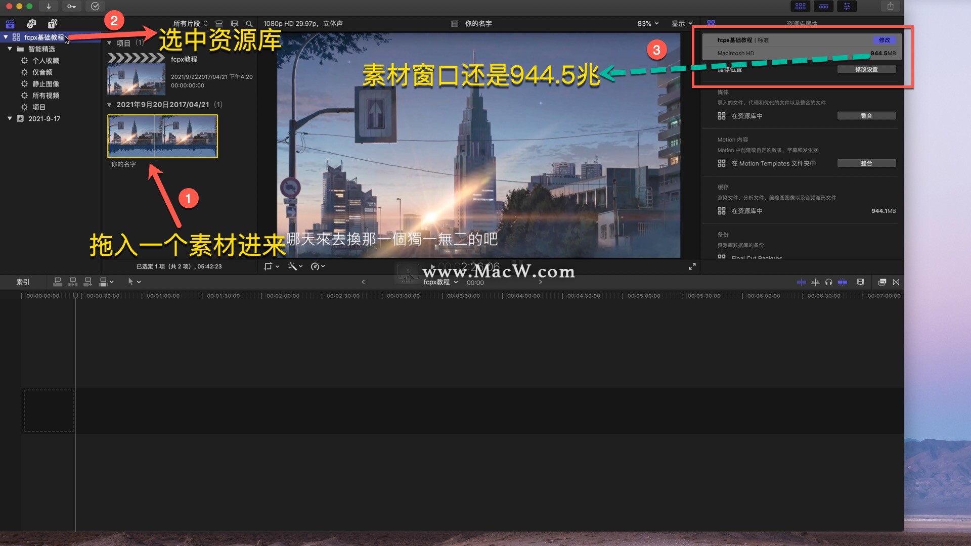
Task: Open the 83% viewer zoom dropdown
Action: 648,24
